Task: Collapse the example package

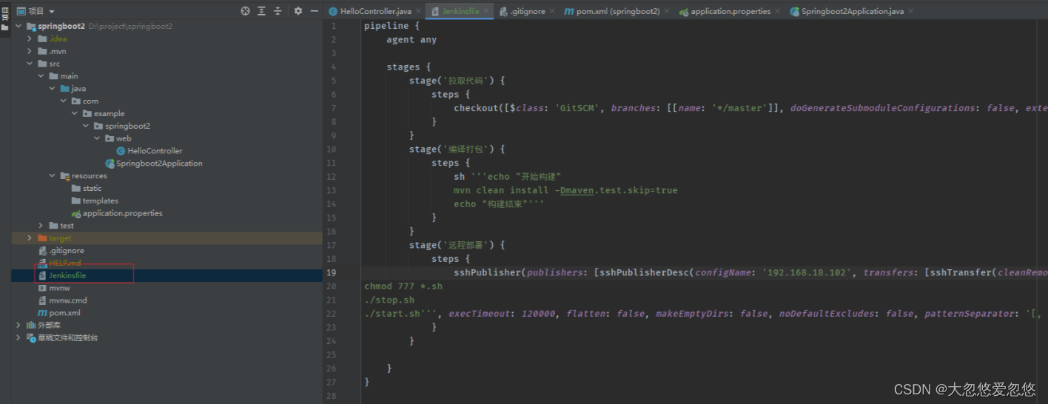Action: coord(74,114)
